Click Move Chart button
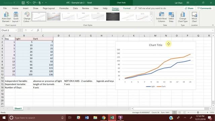Viewport: 215px width, 121px height. (194, 17)
